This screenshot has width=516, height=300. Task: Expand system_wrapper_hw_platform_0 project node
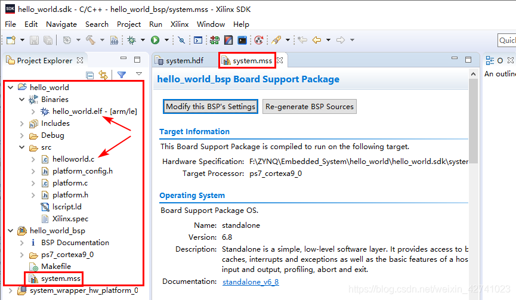click(11, 290)
